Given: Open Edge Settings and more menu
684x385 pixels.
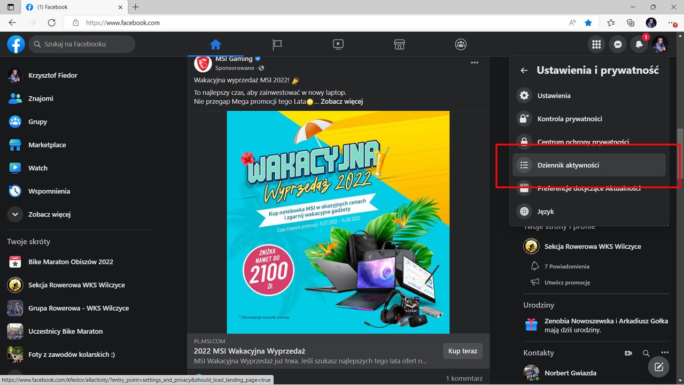Looking at the screenshot, I should (672, 23).
